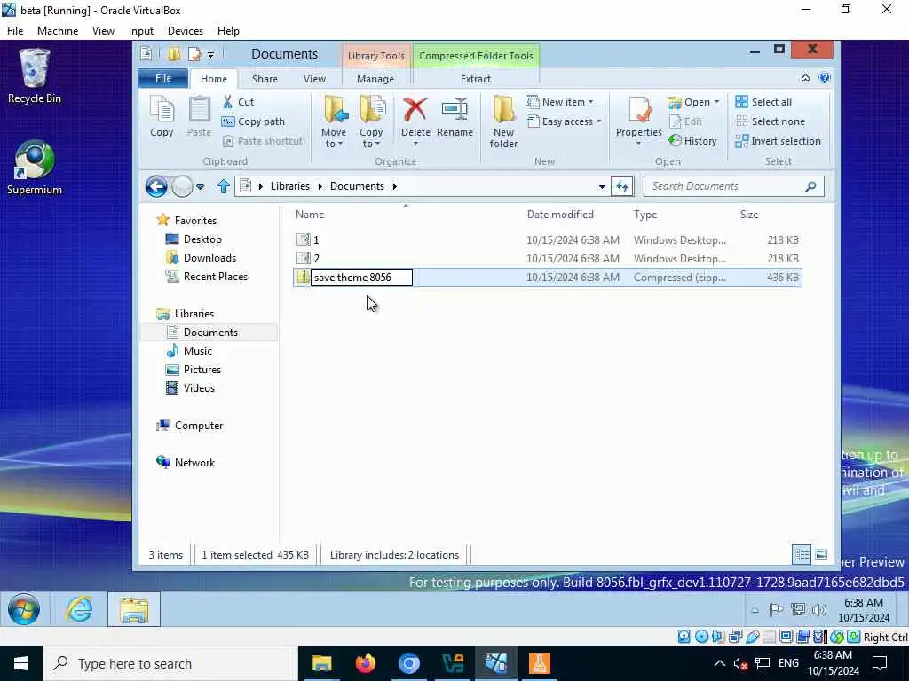Open the New item dropdown
Image resolution: width=909 pixels, height=681 pixels.
pyautogui.click(x=560, y=102)
